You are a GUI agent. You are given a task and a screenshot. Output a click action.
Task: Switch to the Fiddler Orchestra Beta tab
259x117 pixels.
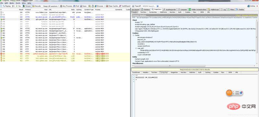pos(198,10)
